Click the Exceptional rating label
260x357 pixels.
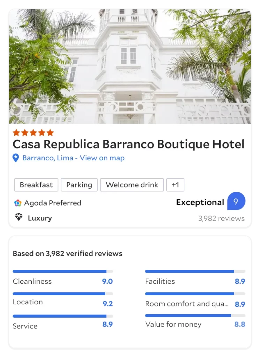pyautogui.click(x=200, y=202)
